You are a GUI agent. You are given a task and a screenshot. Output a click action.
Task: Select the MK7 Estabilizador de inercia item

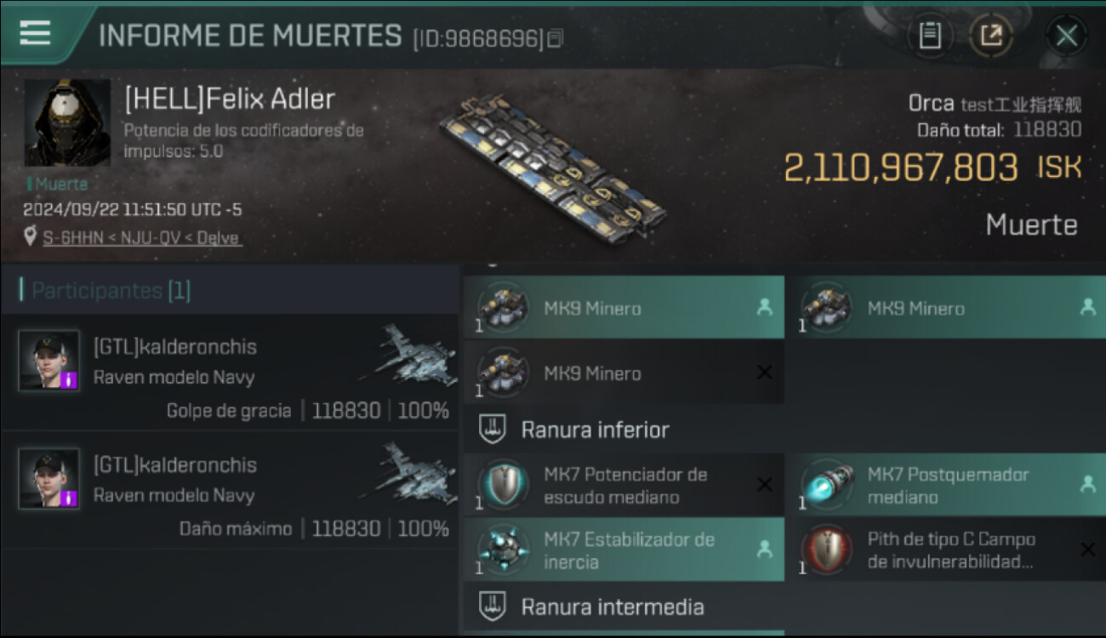623,550
